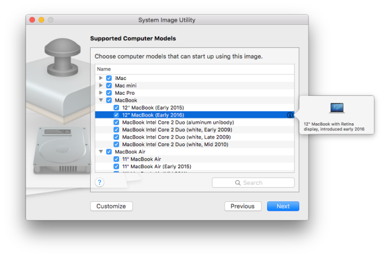Disable the MacBook Air group checkbox

coord(109,152)
